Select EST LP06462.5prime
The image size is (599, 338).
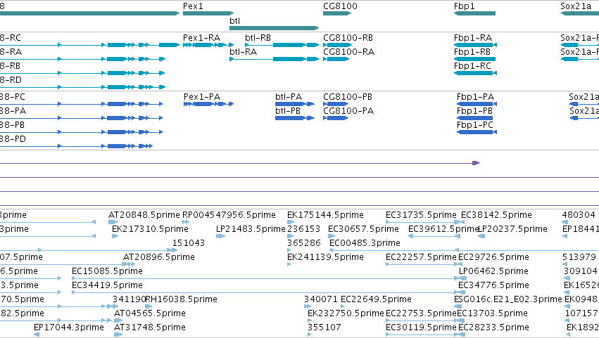click(x=493, y=271)
